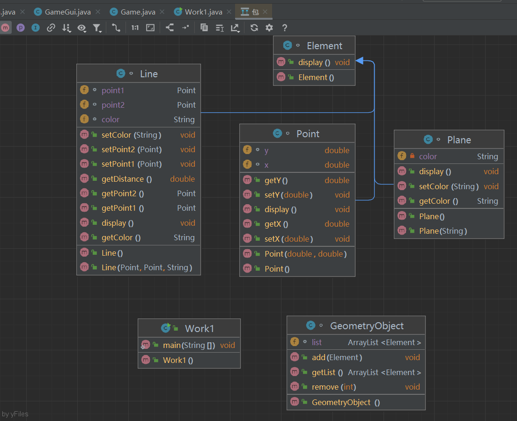The height and width of the screenshot is (421, 517).
Task: Enable the edge creation mode icon
Action: (x=116, y=28)
